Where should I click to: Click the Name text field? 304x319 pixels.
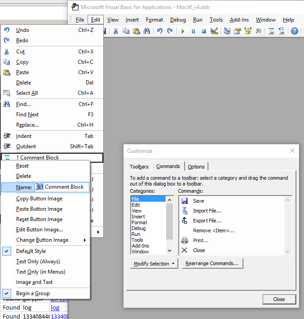pyautogui.click(x=62, y=187)
